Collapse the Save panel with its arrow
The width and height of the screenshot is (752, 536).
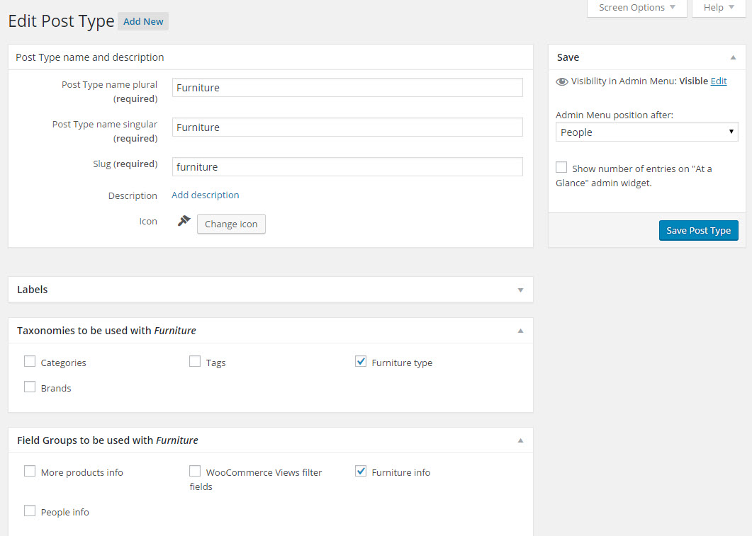click(x=733, y=57)
